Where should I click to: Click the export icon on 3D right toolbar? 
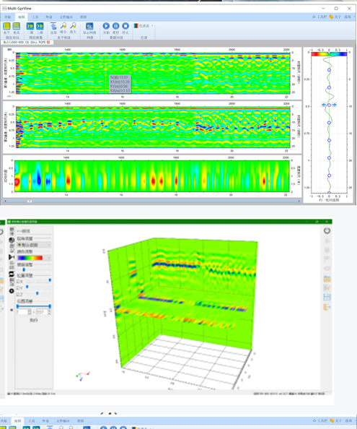click(x=327, y=307)
